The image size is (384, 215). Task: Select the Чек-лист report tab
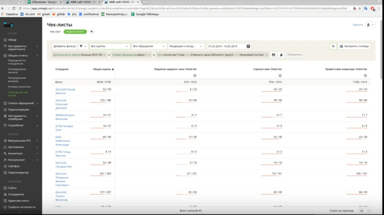[55, 31]
